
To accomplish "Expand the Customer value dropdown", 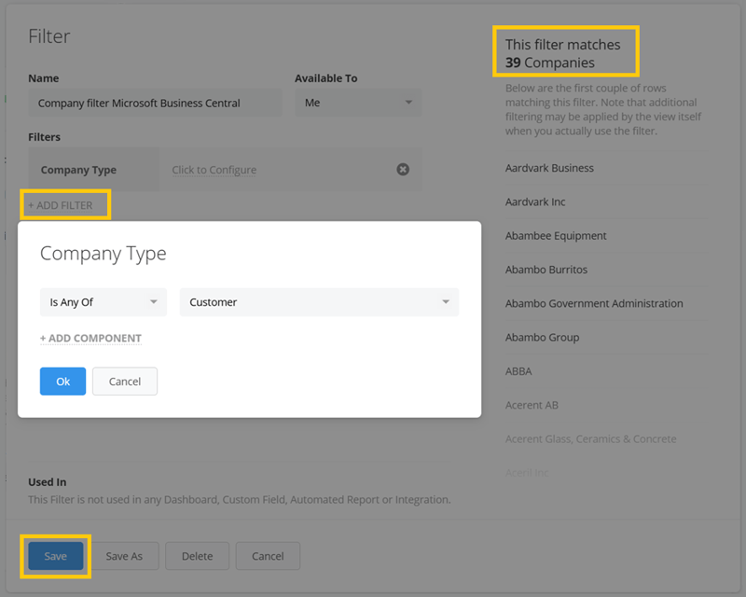I will [319, 302].
